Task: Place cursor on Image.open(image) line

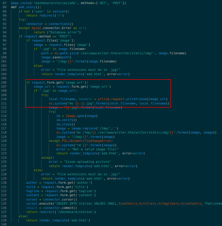Action: tap(77, 116)
